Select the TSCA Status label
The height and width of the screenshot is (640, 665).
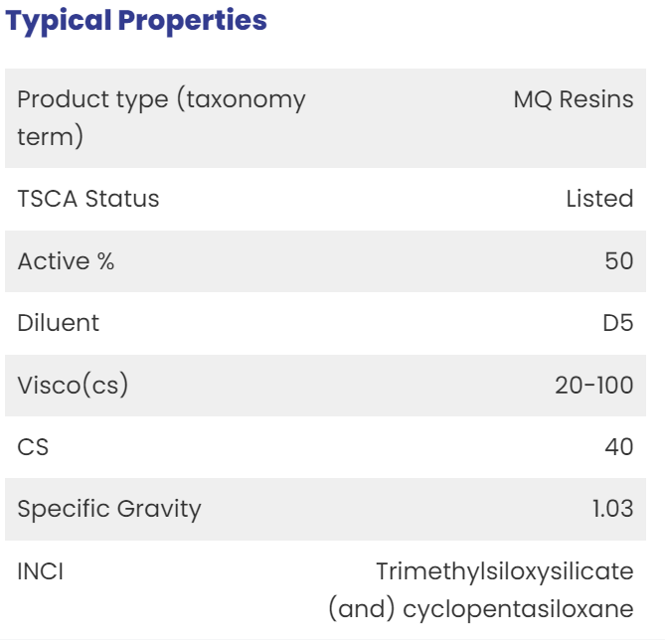pos(88,199)
